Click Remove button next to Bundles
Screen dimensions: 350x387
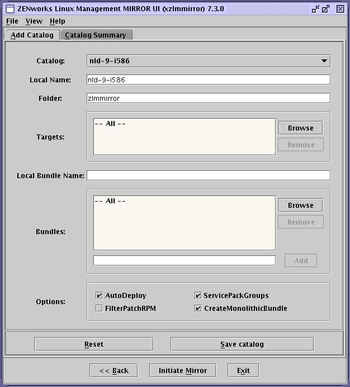click(x=301, y=222)
